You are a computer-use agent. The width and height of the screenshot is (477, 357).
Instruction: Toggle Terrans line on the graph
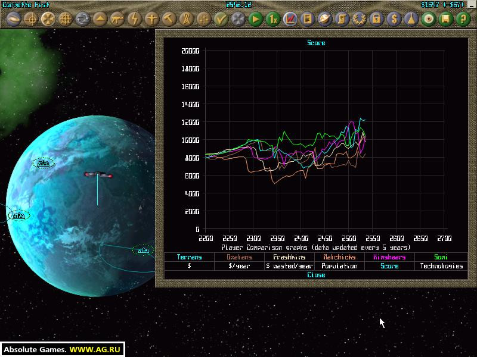pyautogui.click(x=189, y=257)
